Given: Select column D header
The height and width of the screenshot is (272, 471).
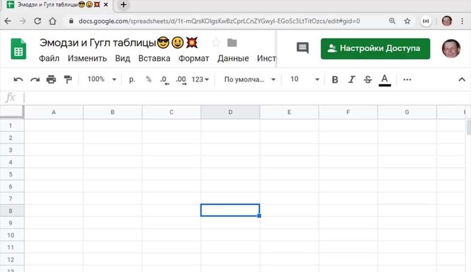Looking at the screenshot, I should [230, 112].
